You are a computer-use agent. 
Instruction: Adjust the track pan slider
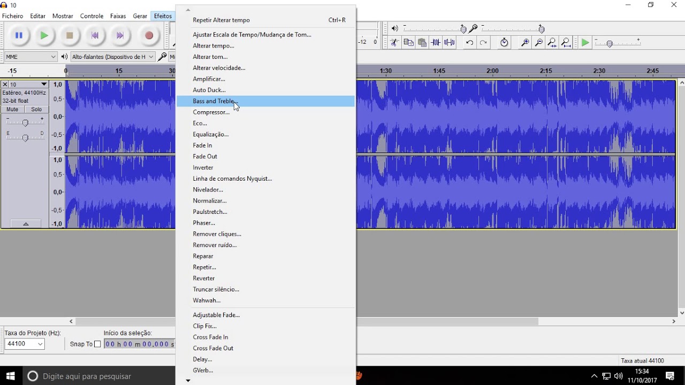click(25, 138)
